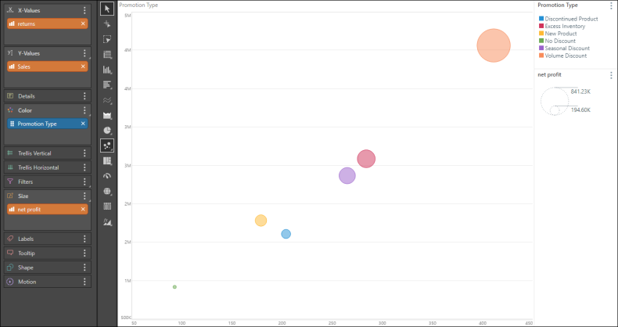
Task: Click the 194.60K size legend value
Action: pyautogui.click(x=580, y=110)
